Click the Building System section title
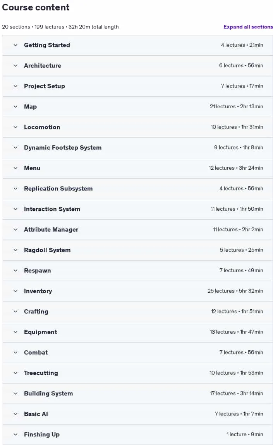Screen dimensions: 273x445 pos(48,393)
